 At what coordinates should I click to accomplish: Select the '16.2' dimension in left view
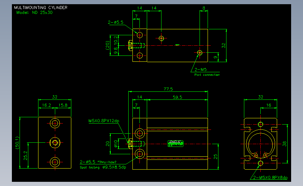coord(46,105)
